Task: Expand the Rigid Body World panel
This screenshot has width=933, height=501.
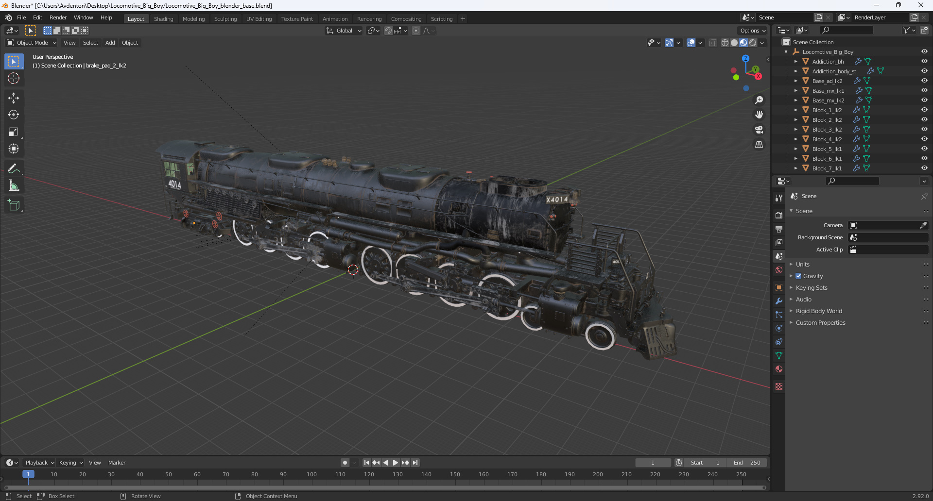Action: click(x=819, y=311)
